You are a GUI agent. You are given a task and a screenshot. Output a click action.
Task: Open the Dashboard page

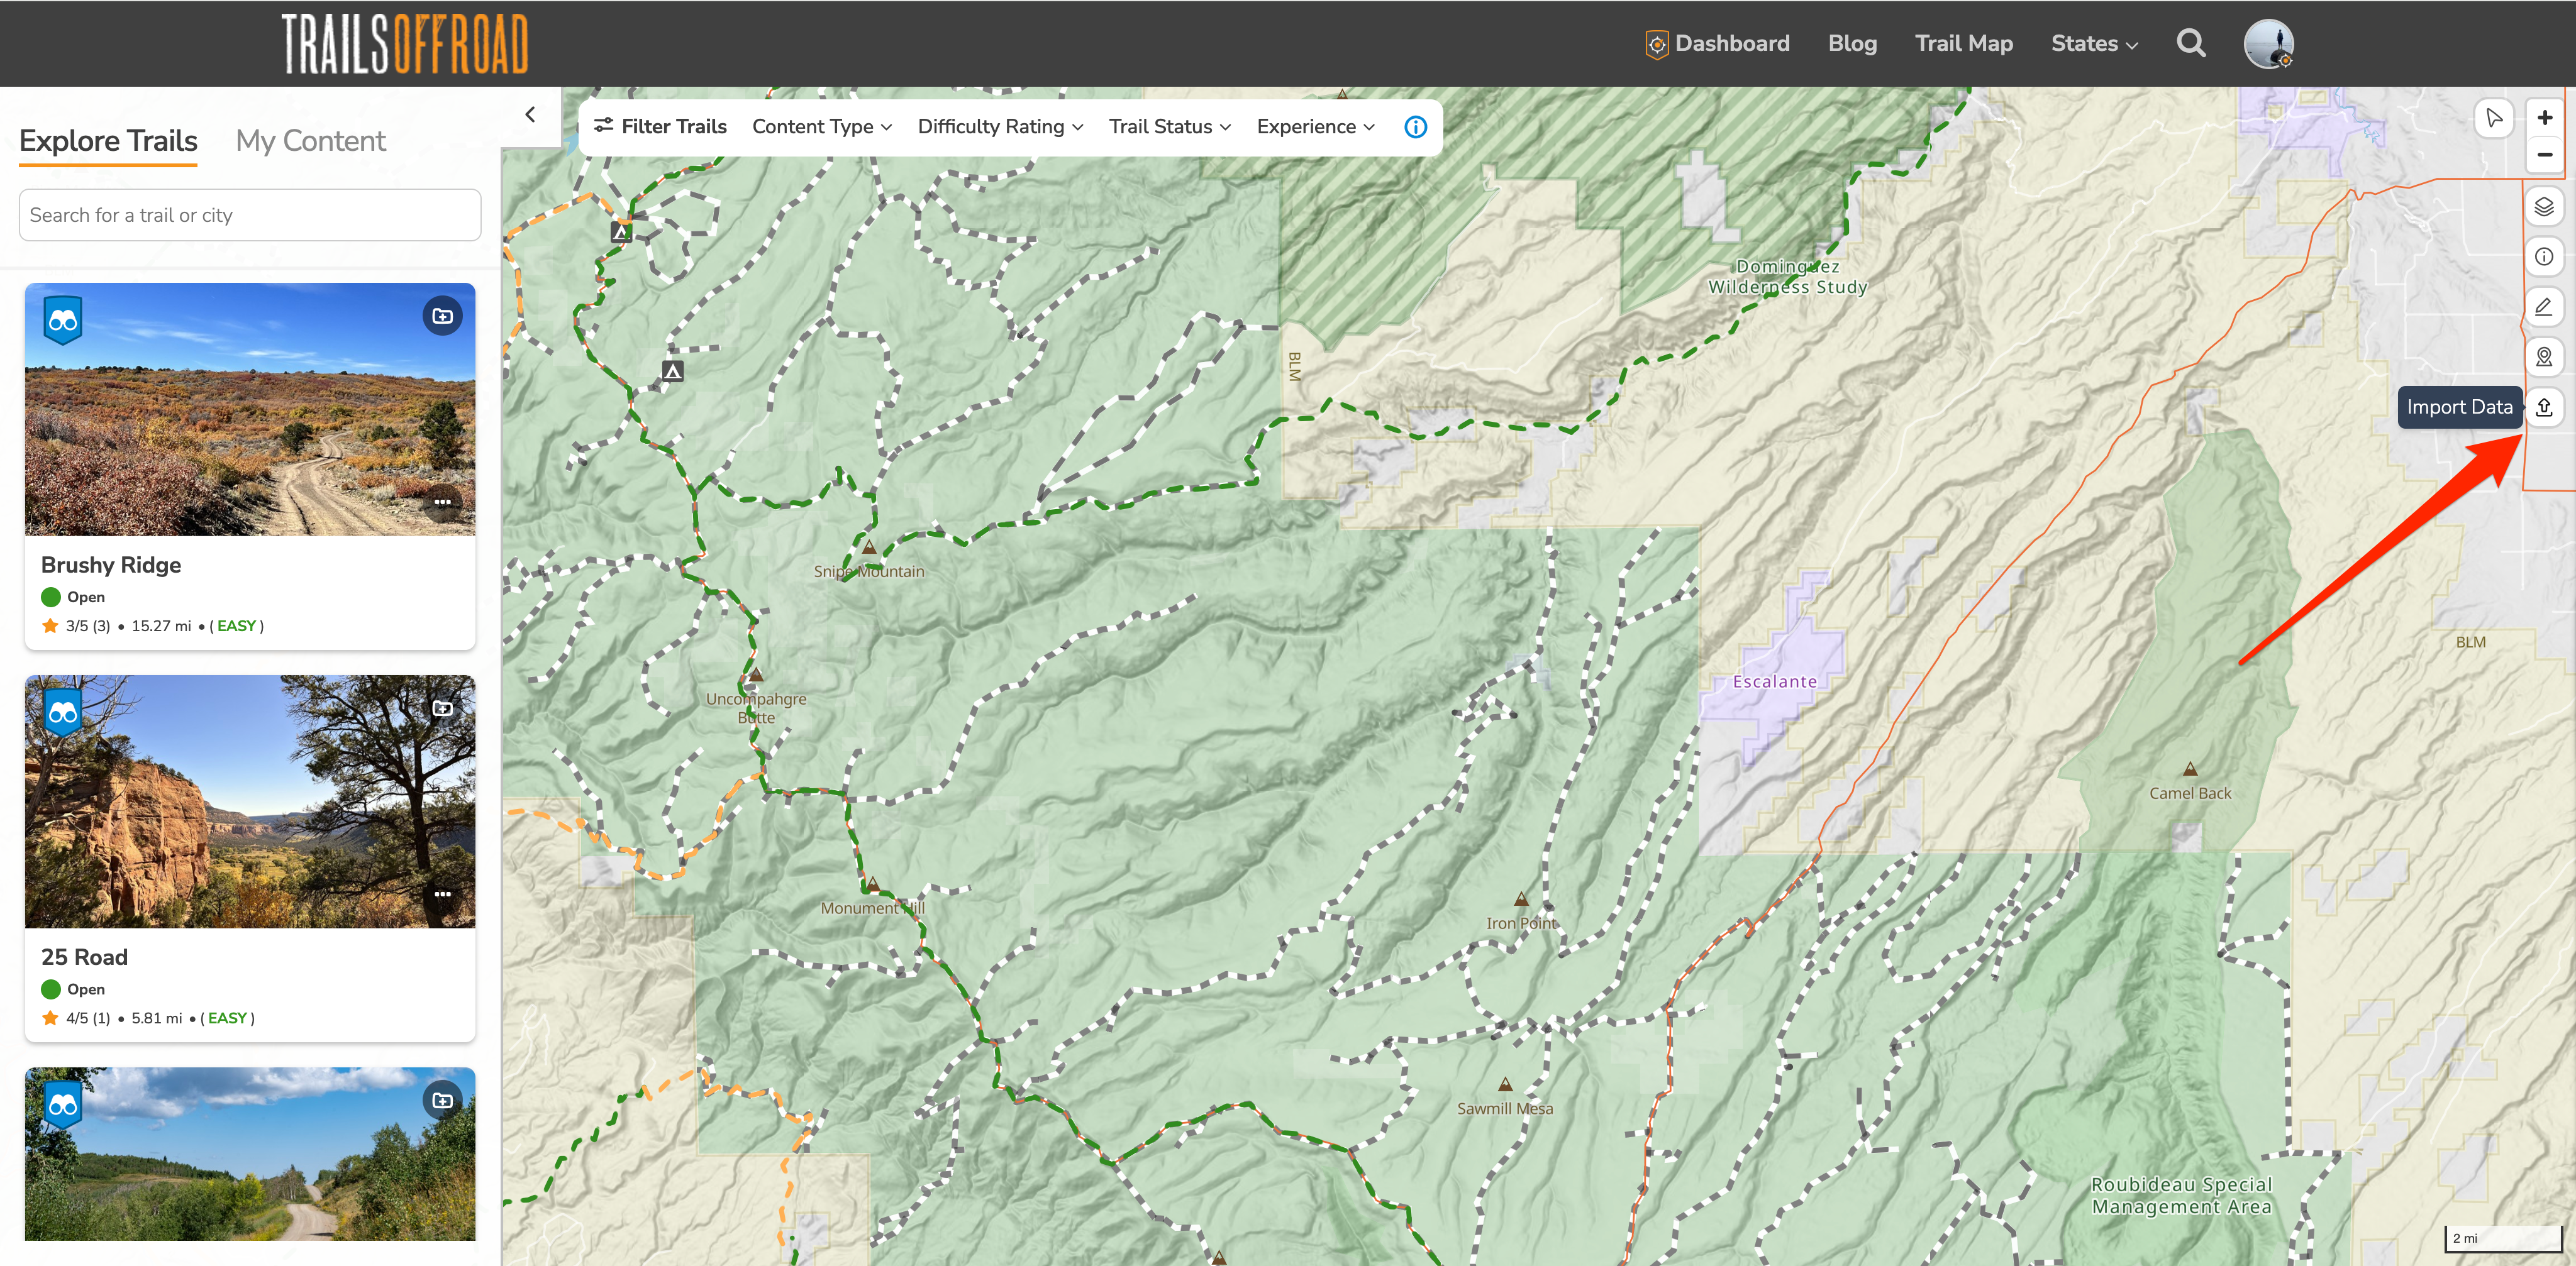1717,44
